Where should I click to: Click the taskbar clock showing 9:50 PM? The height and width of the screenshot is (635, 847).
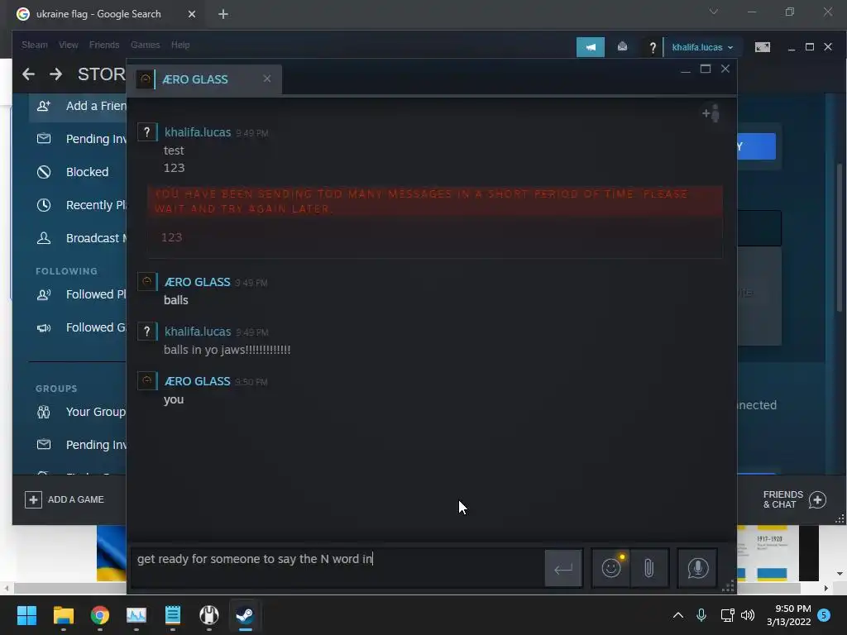pos(788,615)
